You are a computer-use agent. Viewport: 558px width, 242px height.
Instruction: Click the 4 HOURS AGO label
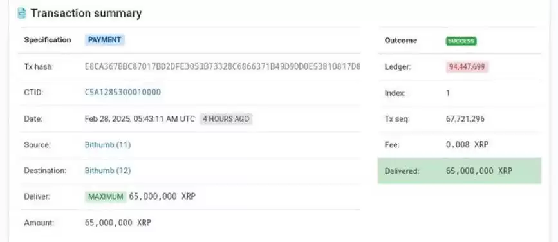[226, 119]
